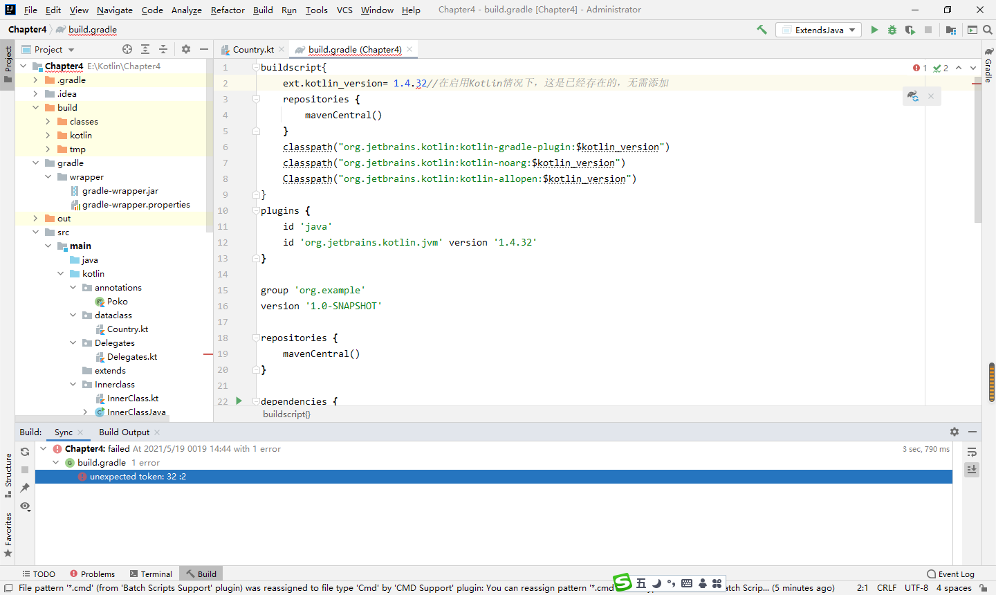This screenshot has width=996, height=595.
Task: Click the Sogou input method tray icon
Action: (x=623, y=582)
